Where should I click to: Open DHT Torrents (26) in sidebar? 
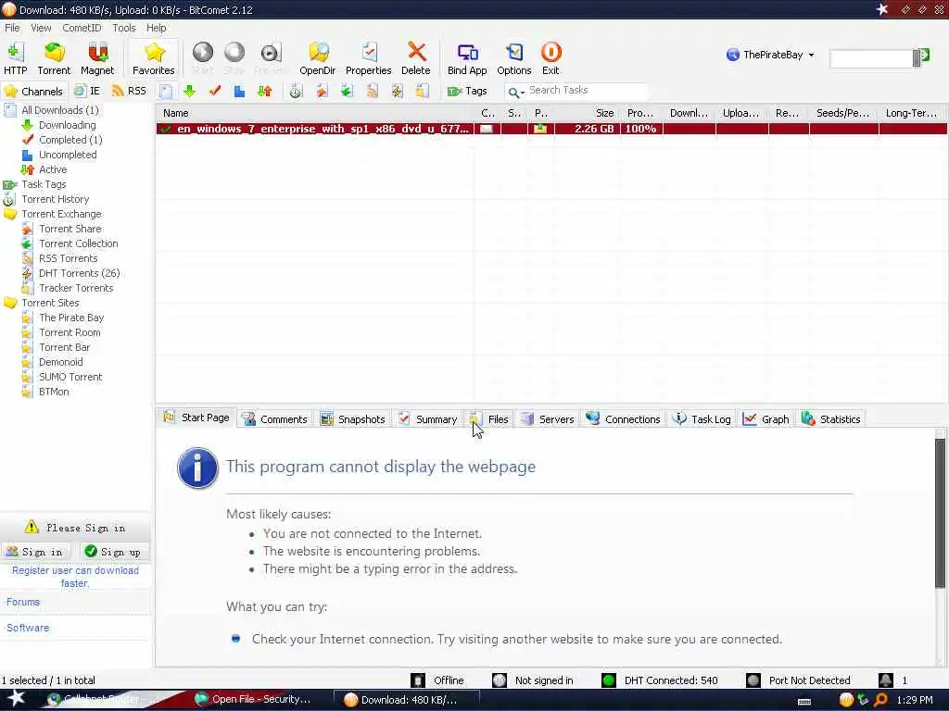(80, 273)
